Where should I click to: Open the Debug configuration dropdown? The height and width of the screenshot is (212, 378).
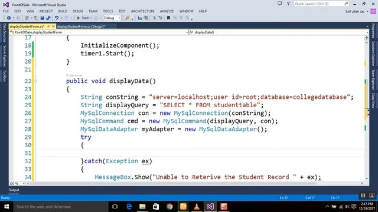point(112,18)
